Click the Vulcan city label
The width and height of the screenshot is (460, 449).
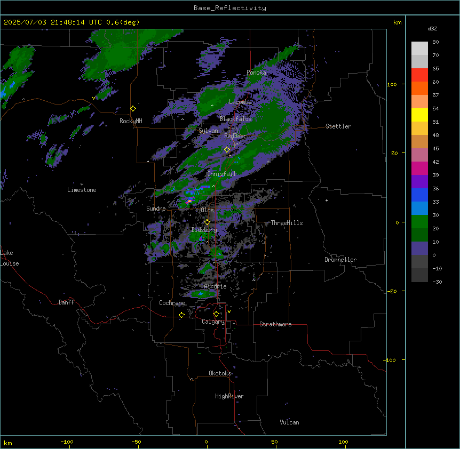tap(290, 422)
